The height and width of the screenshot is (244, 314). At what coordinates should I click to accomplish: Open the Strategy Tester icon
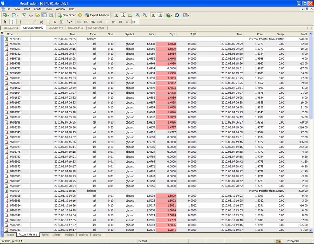(51, 15)
